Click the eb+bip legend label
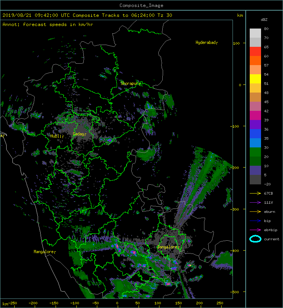The image size is (283, 308). [271, 230]
